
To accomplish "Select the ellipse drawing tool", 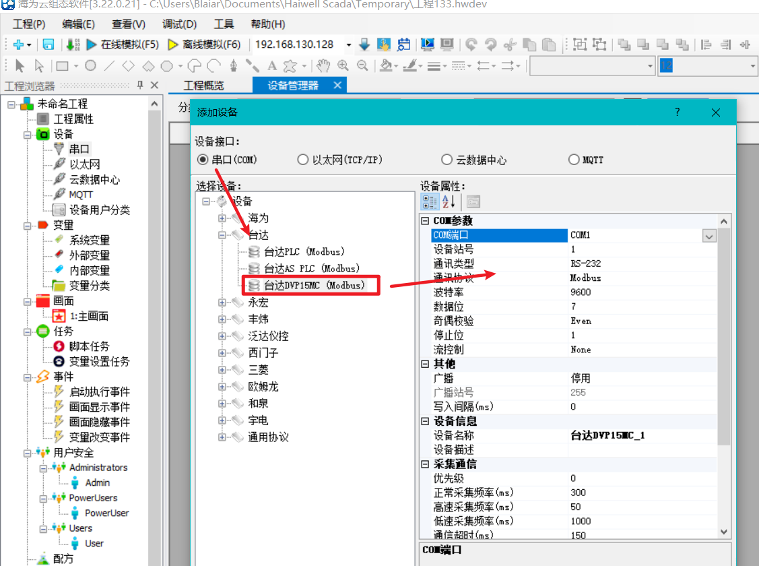I will tap(90, 65).
